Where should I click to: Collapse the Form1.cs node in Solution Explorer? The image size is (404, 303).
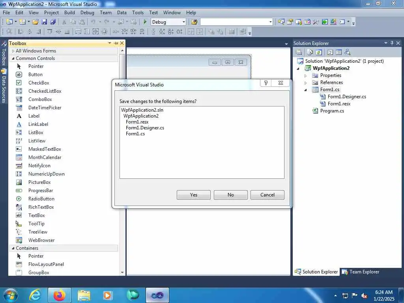[x=306, y=90]
